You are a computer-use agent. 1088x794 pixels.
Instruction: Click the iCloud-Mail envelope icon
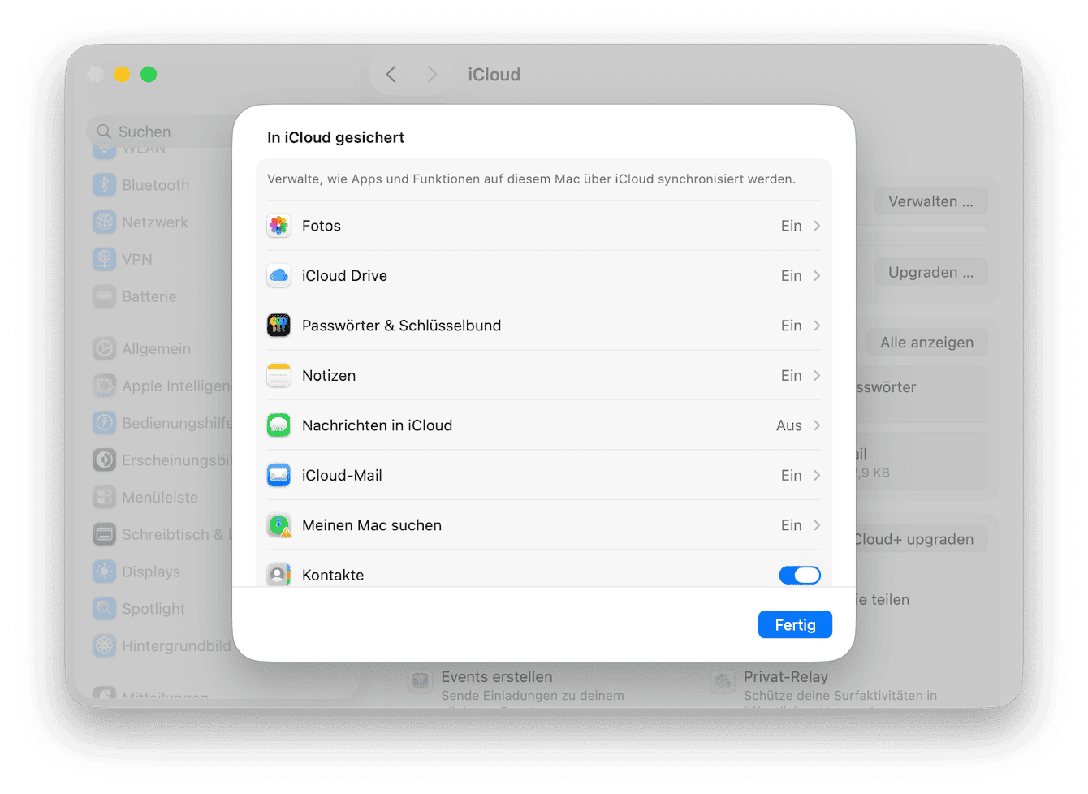pyautogui.click(x=278, y=476)
